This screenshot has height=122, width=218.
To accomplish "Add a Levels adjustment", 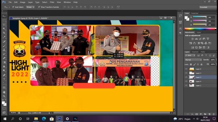I will (196, 39).
